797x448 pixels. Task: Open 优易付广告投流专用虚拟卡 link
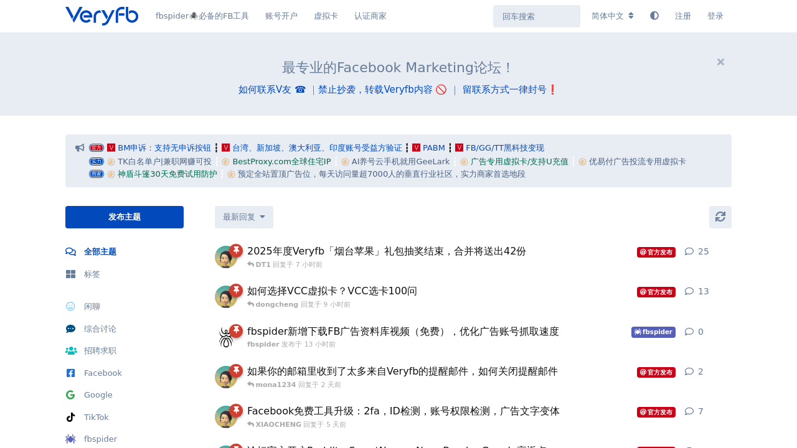(638, 162)
